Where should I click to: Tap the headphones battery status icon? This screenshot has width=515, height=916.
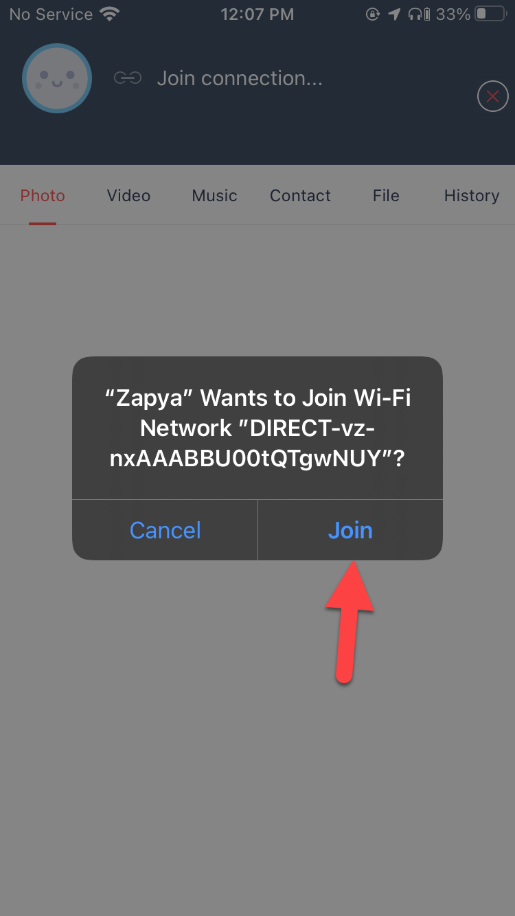419,14
